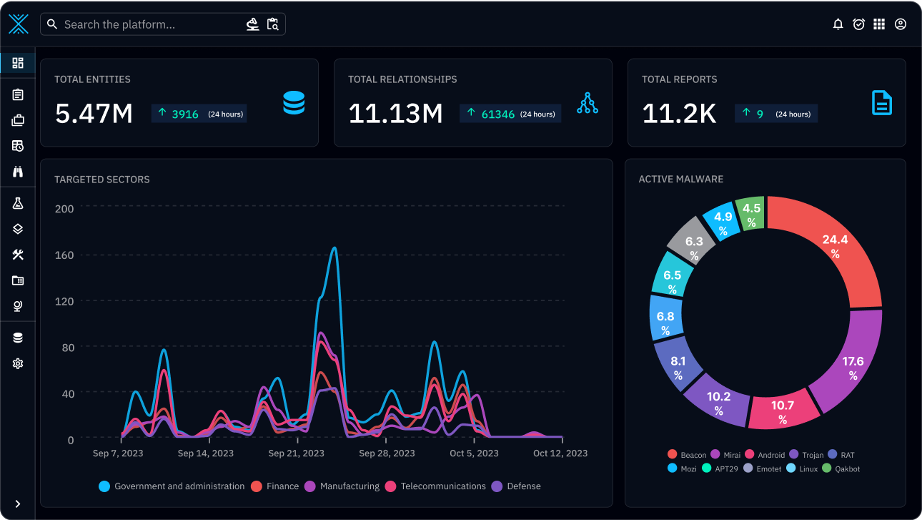Open the alarm clock checkmark icon
Screen dimensions: 922x520
coord(859,24)
